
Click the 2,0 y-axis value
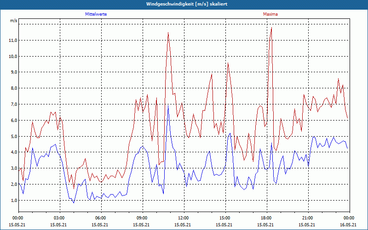coord(14,184)
